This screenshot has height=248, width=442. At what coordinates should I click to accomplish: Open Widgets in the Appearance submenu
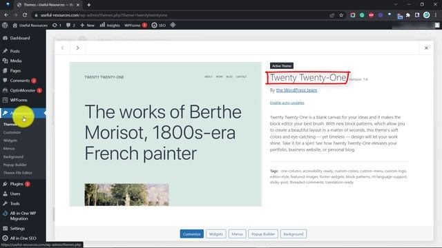10,141
